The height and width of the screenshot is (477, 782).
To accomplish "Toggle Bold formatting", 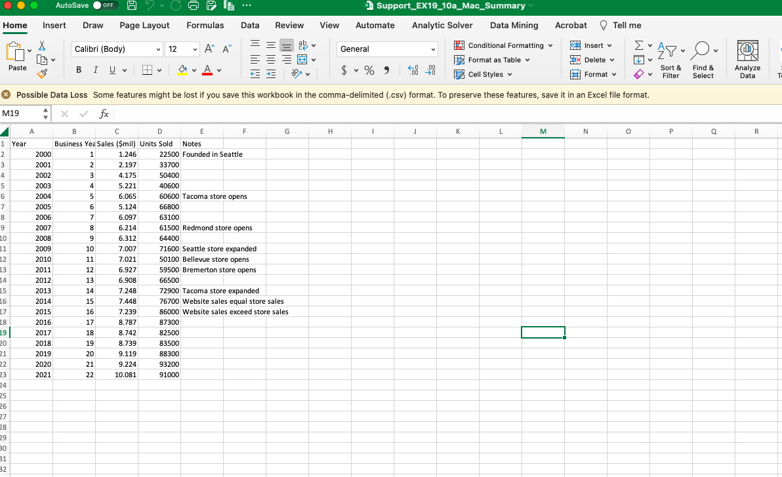I will [x=79, y=70].
